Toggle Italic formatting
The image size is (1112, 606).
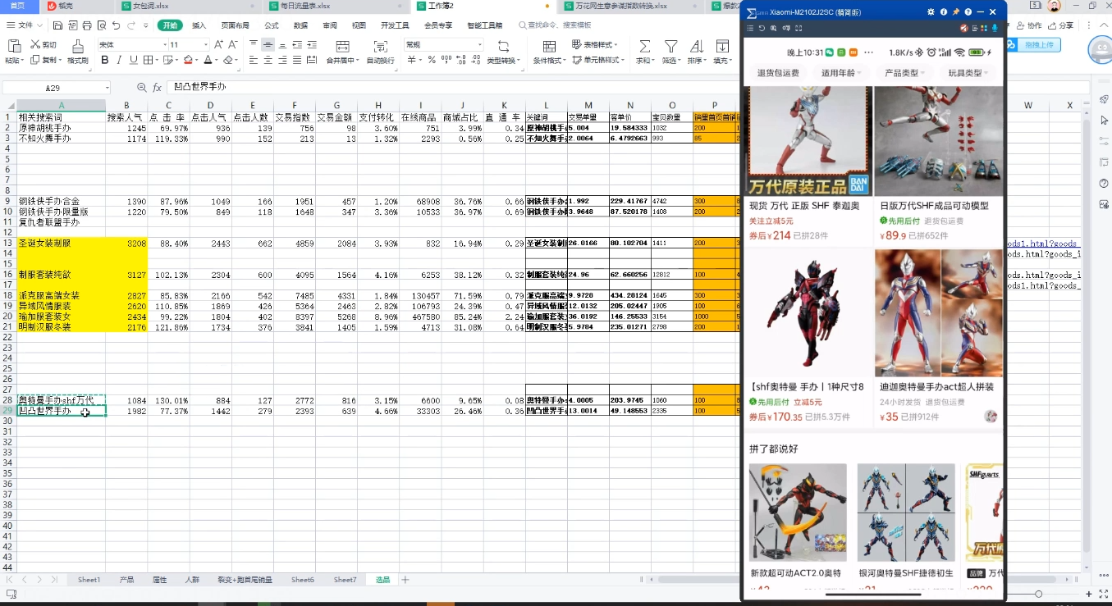(x=118, y=60)
